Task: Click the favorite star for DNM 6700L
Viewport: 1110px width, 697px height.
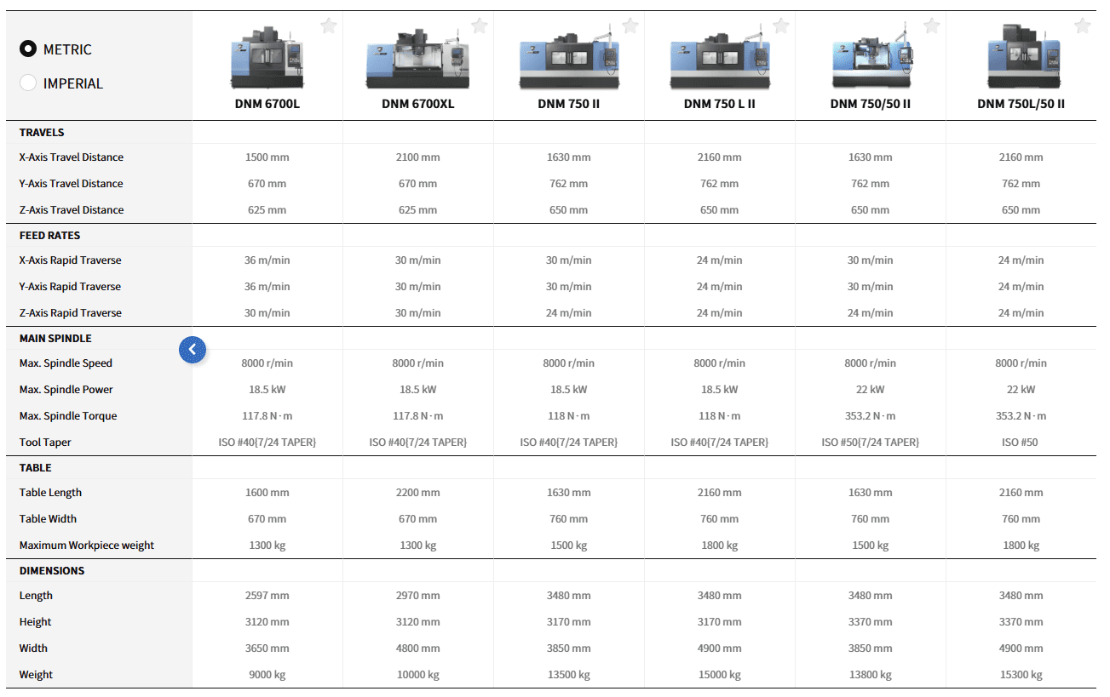Action: pos(329,26)
